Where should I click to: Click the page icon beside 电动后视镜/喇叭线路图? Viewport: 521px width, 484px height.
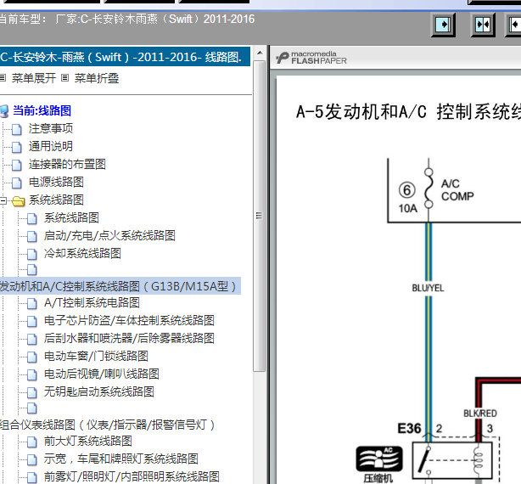[x=32, y=374]
